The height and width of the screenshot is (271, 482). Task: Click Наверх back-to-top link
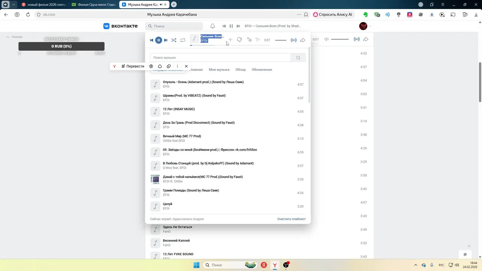14,37
